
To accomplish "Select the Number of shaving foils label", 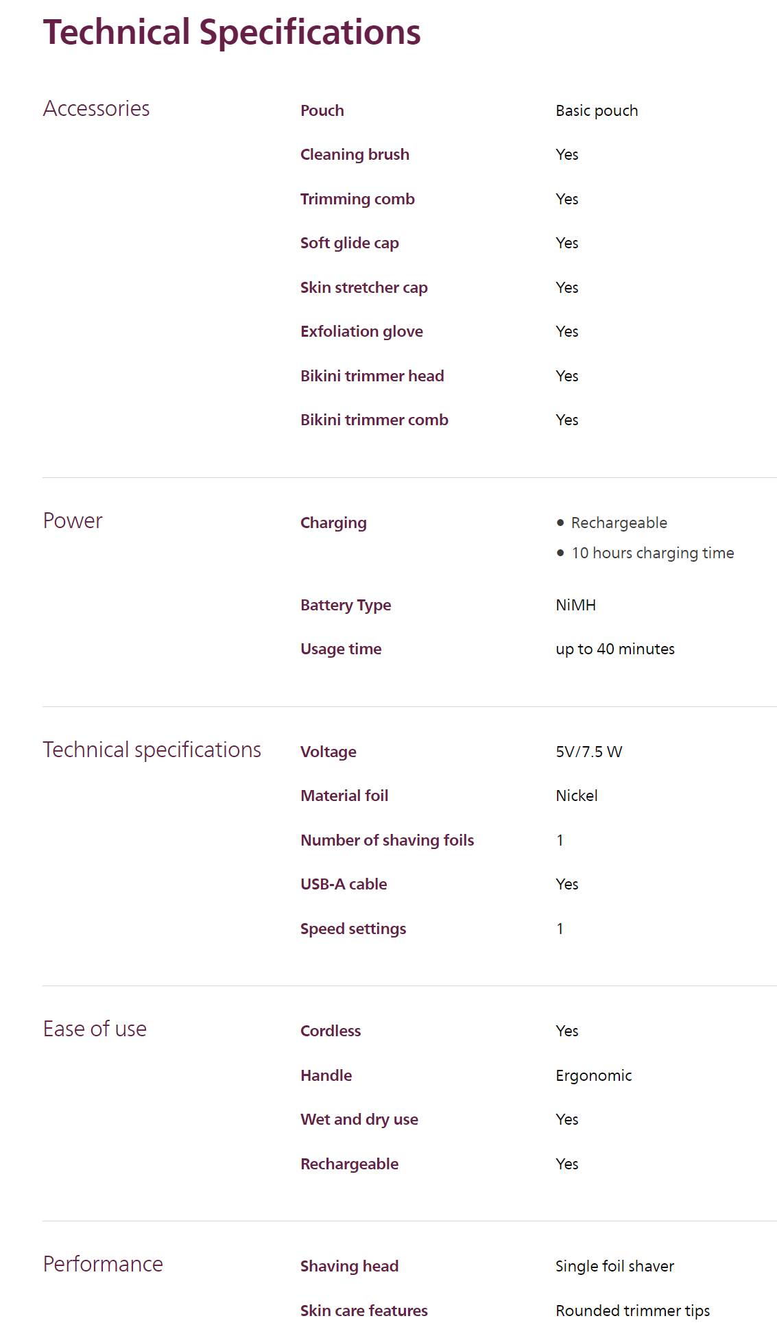I will coord(387,841).
